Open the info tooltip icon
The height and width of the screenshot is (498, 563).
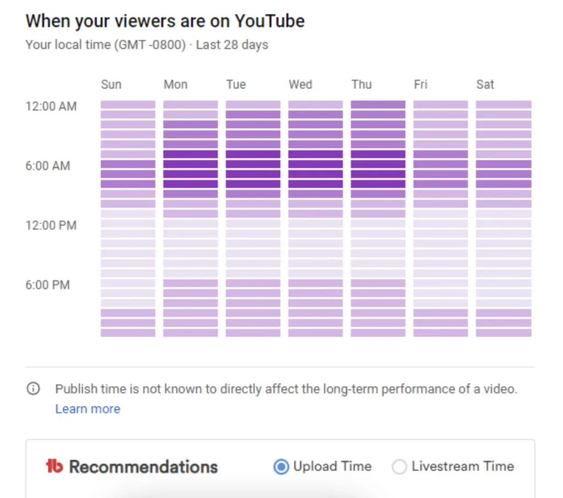pos(33,389)
